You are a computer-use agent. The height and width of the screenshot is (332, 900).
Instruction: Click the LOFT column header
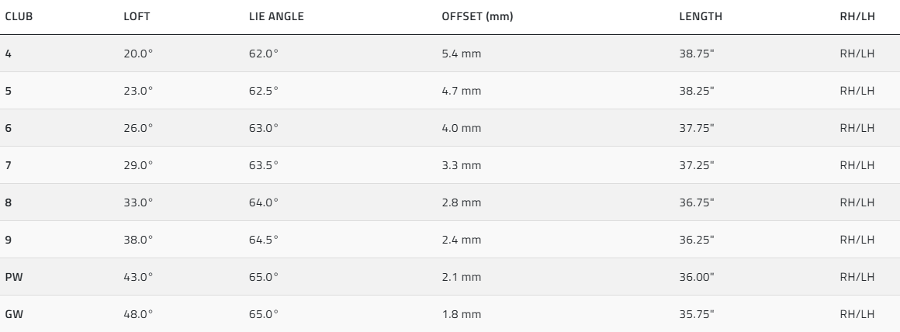[135, 16]
